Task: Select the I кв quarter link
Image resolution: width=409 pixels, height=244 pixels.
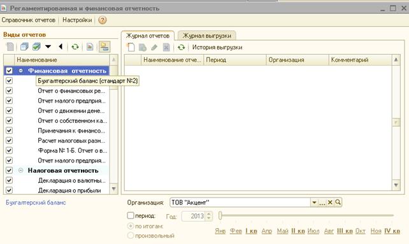Action: (251, 231)
